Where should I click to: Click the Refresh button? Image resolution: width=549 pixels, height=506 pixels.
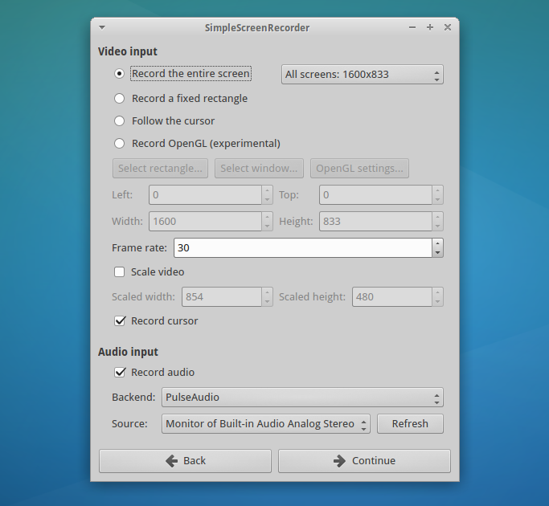pyautogui.click(x=410, y=424)
